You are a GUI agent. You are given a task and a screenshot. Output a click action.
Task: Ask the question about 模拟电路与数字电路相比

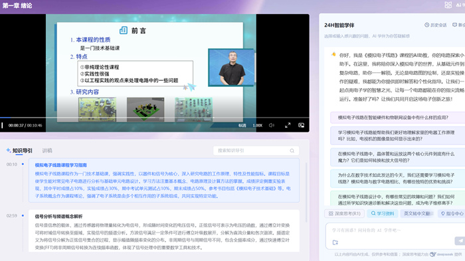click(397, 178)
